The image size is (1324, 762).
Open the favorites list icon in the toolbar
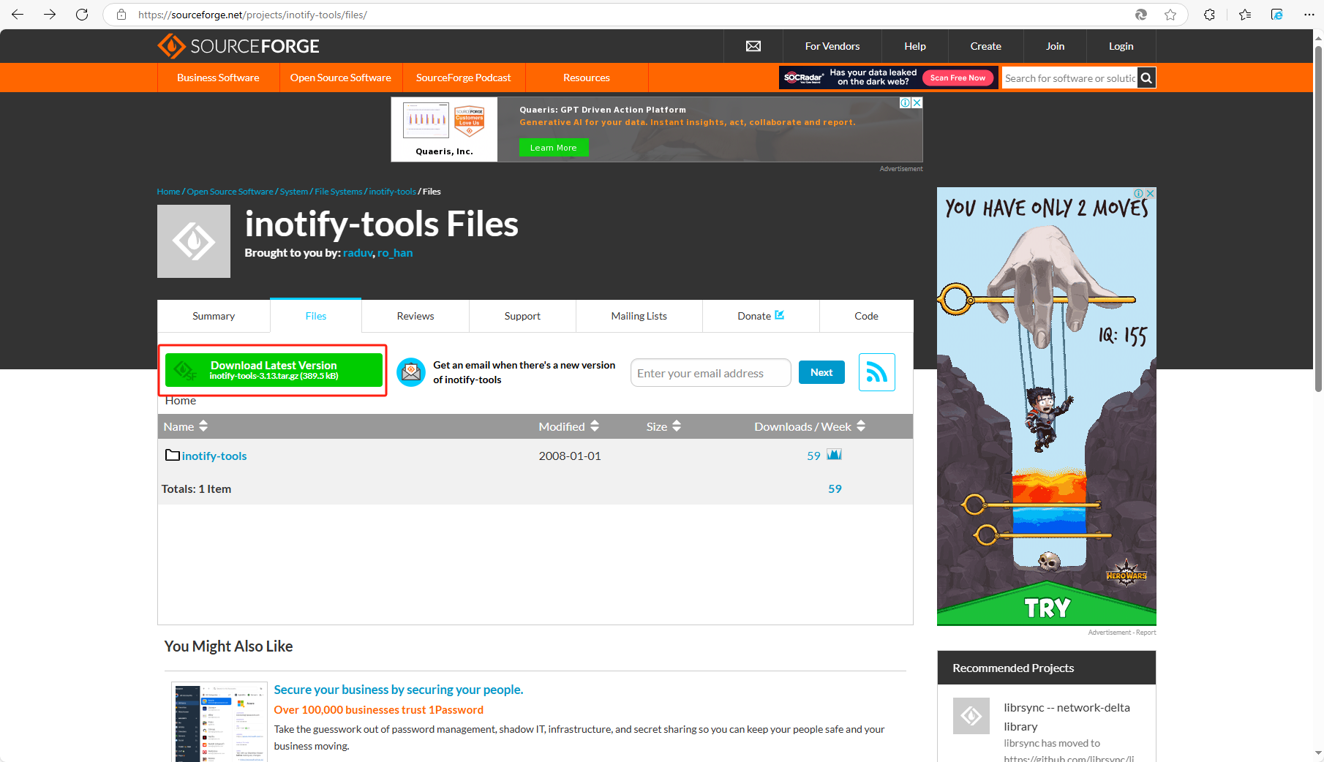coord(1245,15)
